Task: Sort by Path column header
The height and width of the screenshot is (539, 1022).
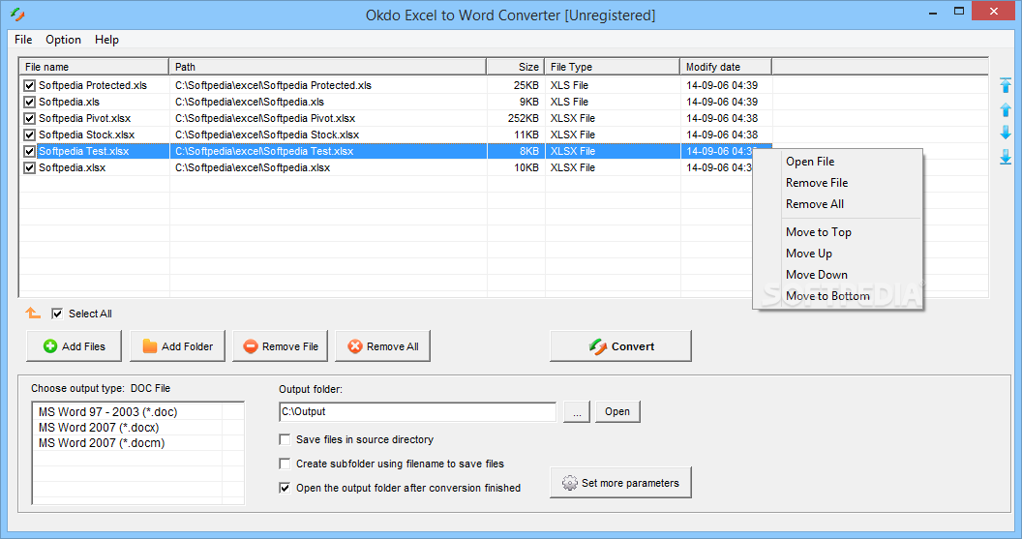Action: tap(328, 67)
